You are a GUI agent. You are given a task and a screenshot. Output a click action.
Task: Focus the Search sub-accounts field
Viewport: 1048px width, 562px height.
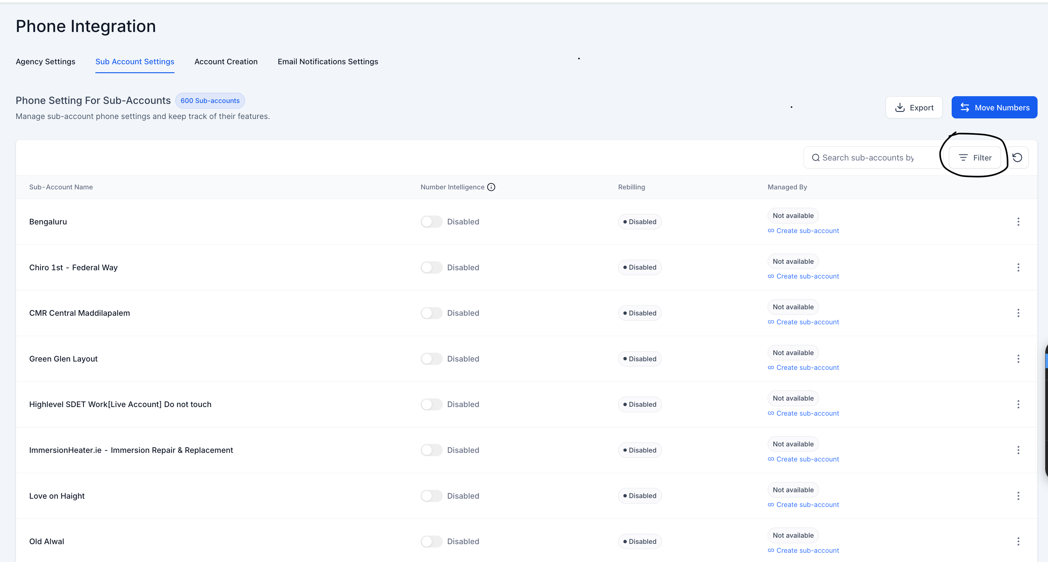(x=871, y=158)
